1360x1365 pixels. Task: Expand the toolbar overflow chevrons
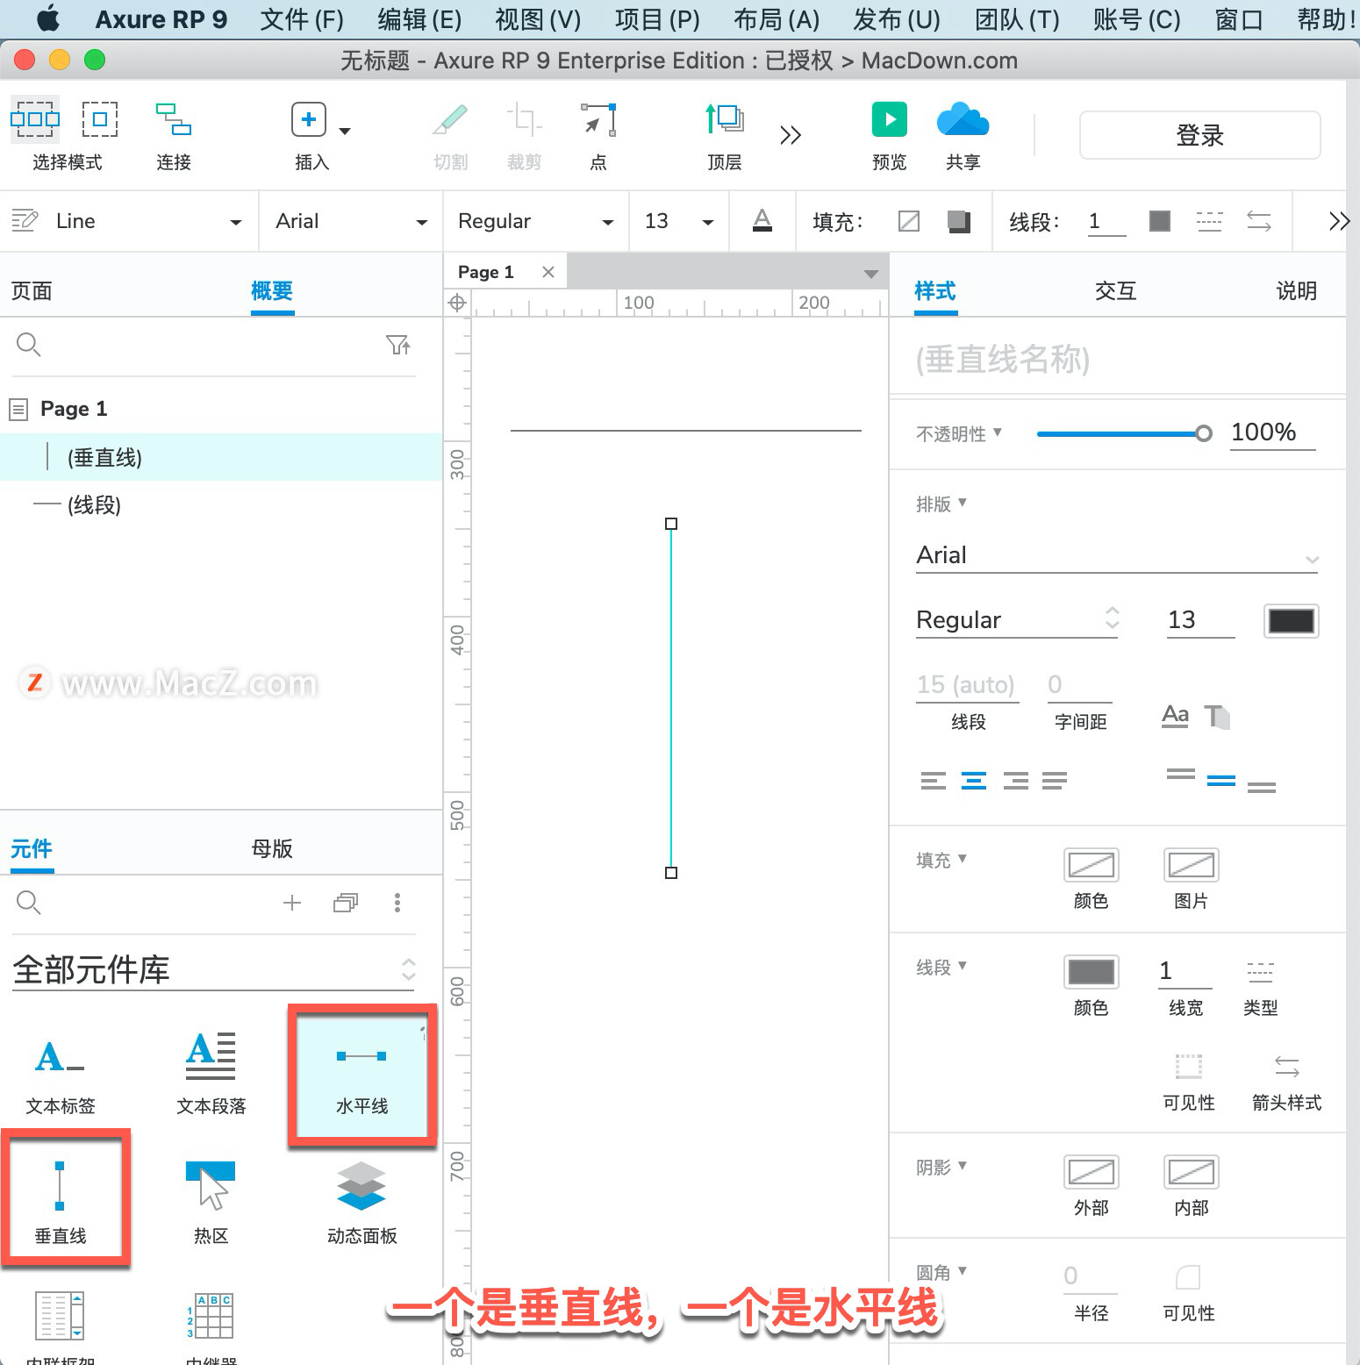click(791, 135)
